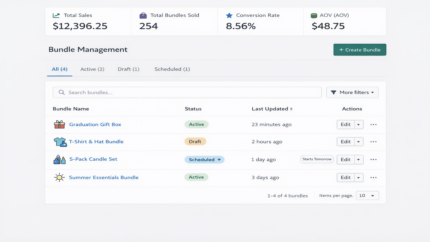The width and height of the screenshot is (430, 242).
Task: Expand Edit dropdown arrow for 5-Pack Candle Set
Action: coord(359,159)
